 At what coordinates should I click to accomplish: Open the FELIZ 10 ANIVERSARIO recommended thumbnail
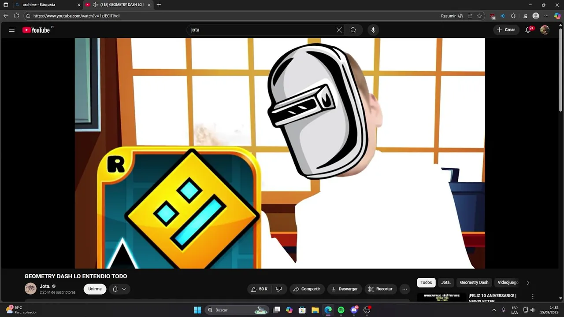point(442,298)
